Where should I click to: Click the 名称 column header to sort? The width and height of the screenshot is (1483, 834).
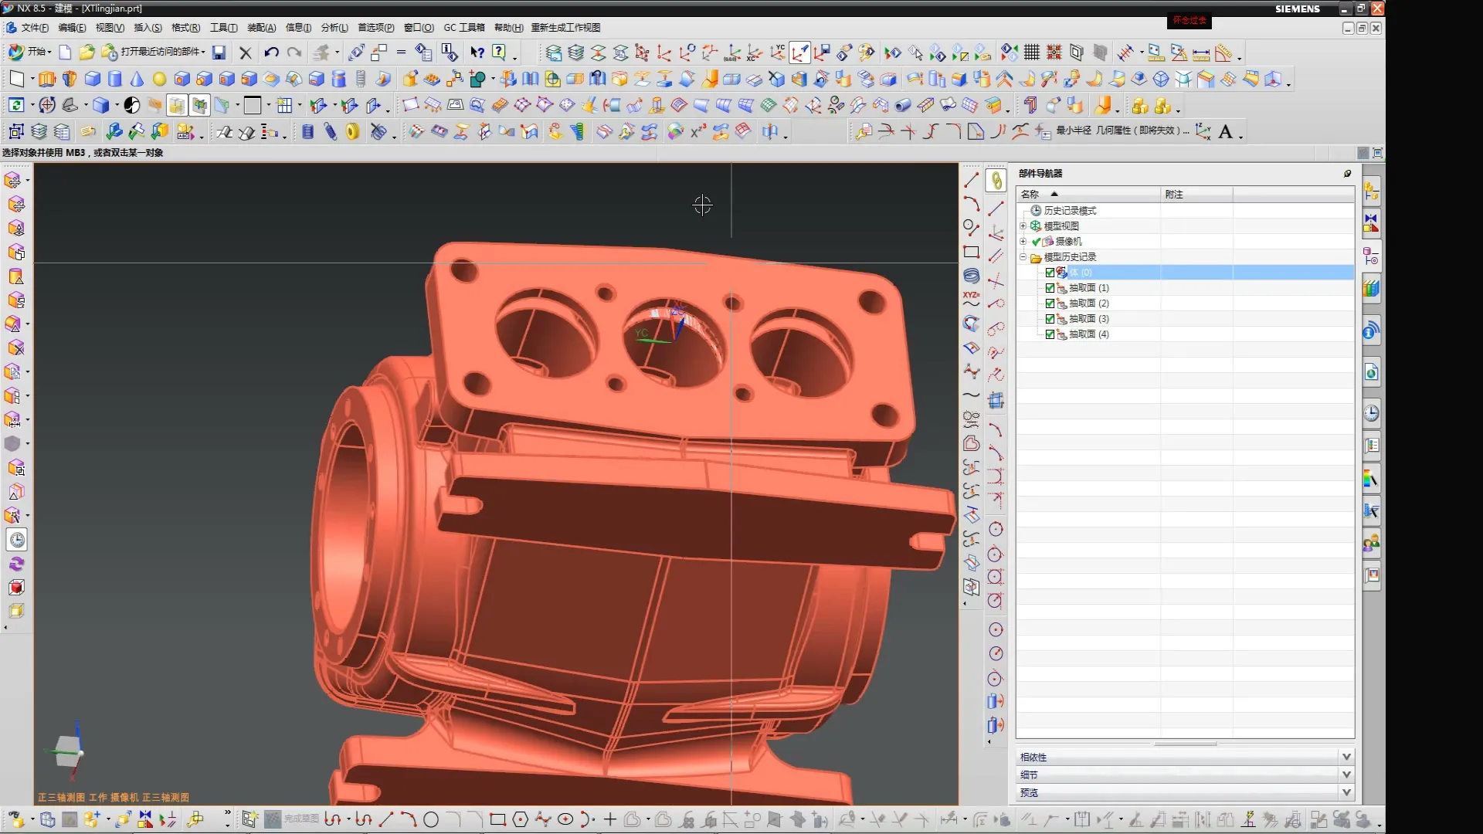coord(1030,195)
